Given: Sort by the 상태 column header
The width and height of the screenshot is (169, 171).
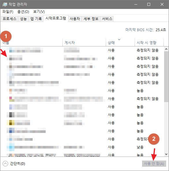Looking at the screenshot, I should (120, 42).
